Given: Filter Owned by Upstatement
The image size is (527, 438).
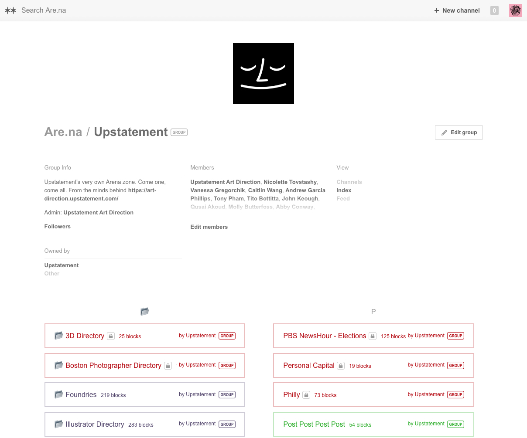Looking at the screenshot, I should [x=62, y=265].
